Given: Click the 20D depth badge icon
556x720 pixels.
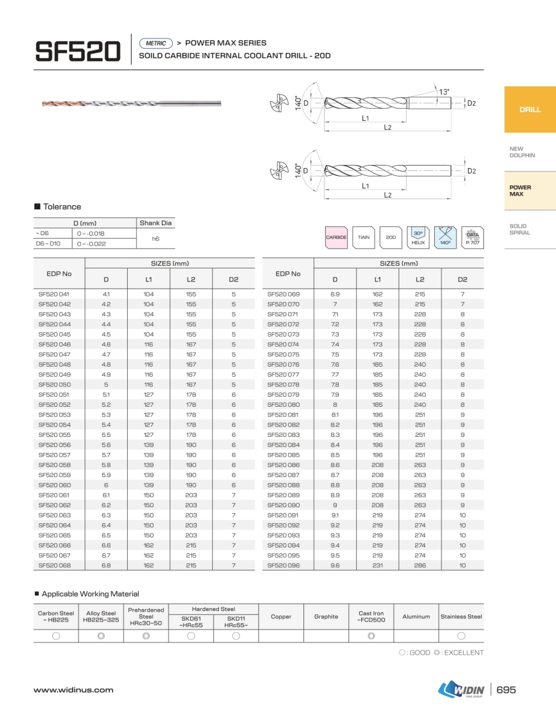Looking at the screenshot, I should coord(391,238).
